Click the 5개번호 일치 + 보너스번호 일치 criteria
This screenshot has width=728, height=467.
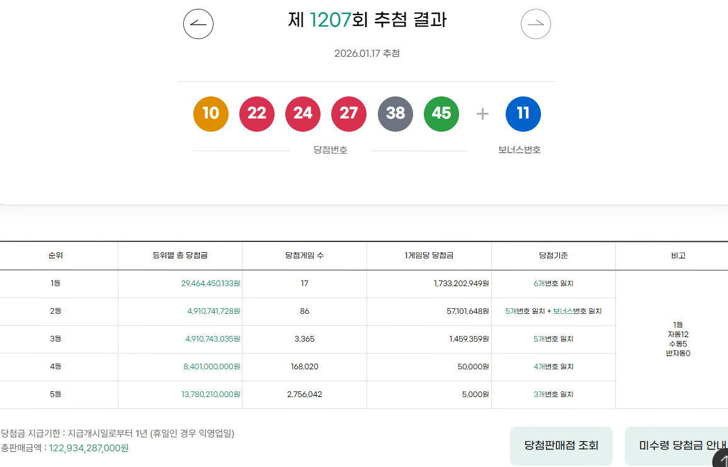(553, 311)
